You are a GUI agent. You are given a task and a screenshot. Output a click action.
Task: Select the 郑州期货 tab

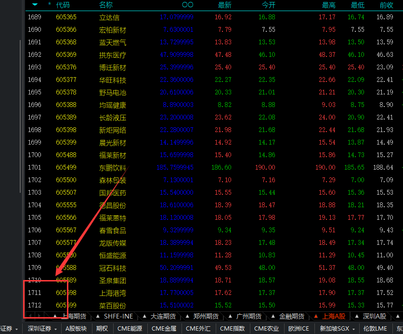206,316
